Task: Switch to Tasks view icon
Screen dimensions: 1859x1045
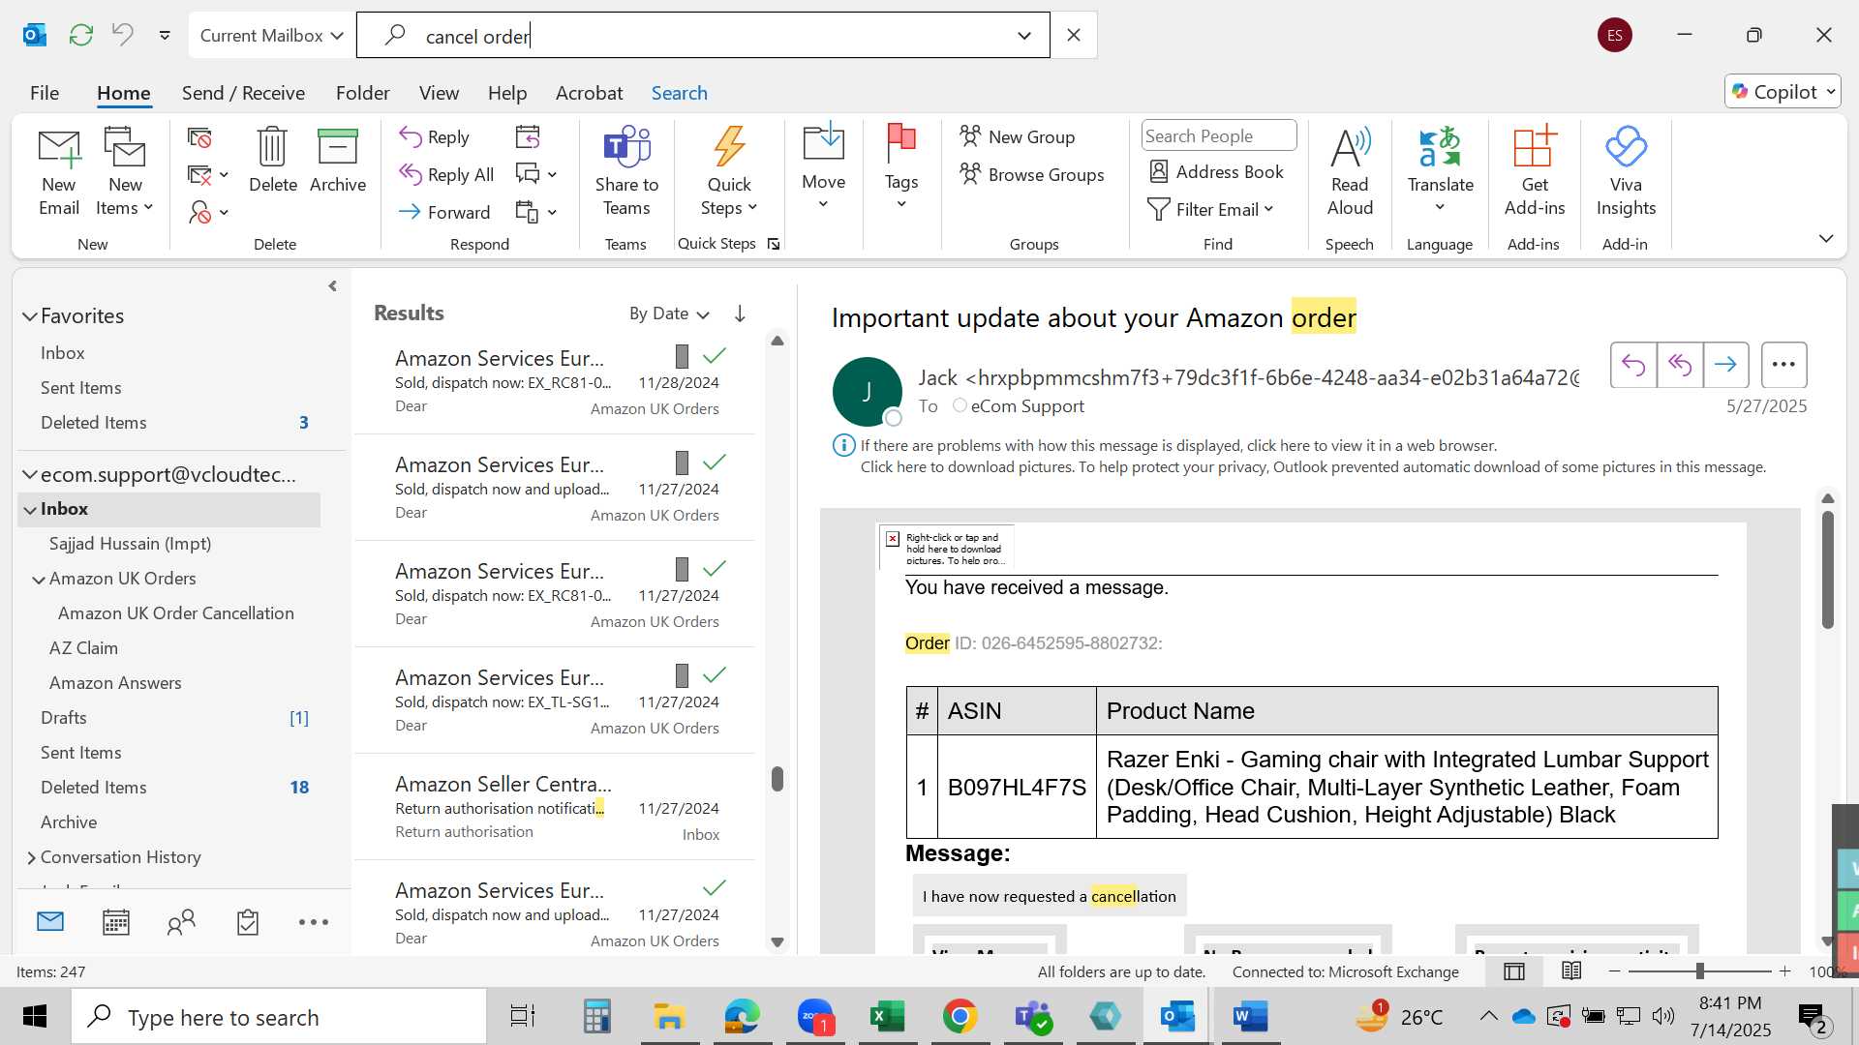Action: click(247, 922)
